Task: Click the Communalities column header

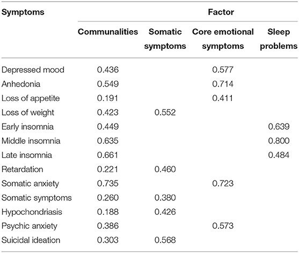Action: coord(108,32)
